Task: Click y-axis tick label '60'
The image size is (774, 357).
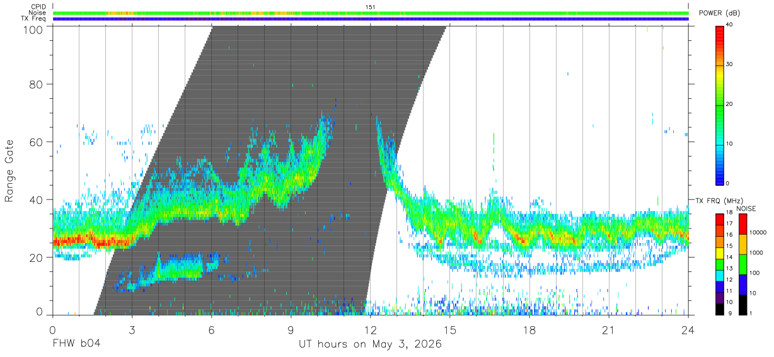Action: [37, 142]
